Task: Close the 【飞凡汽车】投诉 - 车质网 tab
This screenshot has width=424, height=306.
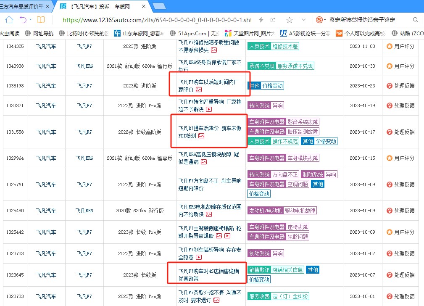Action: point(144,6)
